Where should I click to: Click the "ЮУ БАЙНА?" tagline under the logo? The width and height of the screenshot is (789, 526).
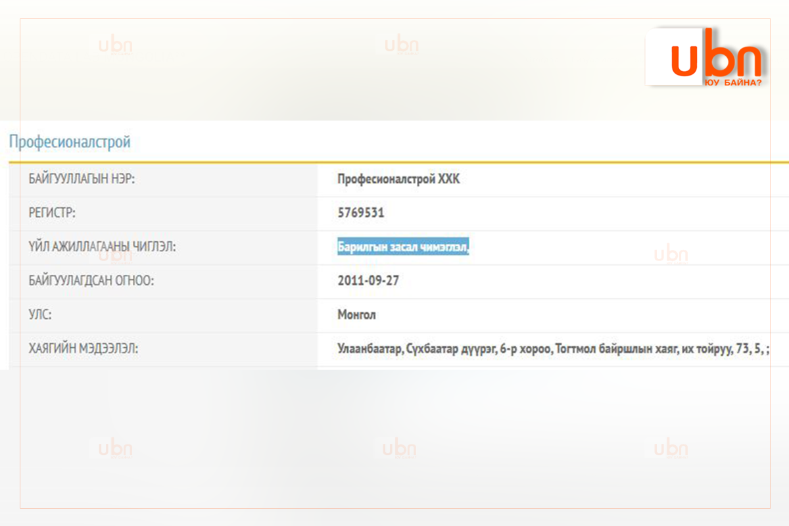[x=732, y=83]
